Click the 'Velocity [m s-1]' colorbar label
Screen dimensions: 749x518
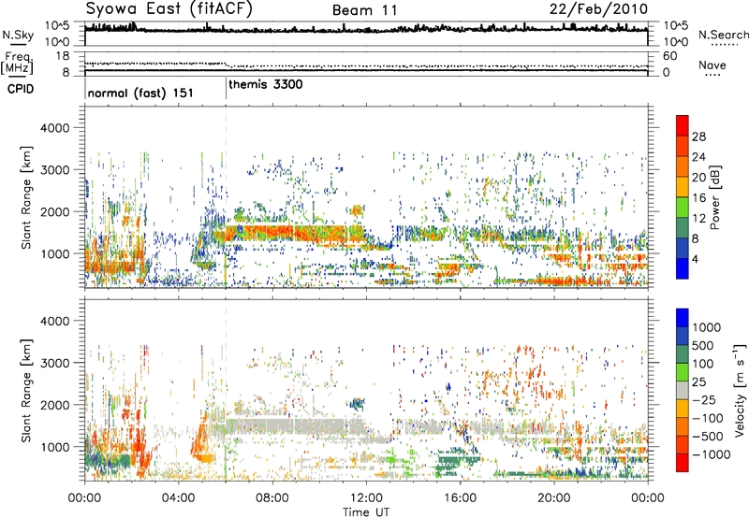coord(740,390)
